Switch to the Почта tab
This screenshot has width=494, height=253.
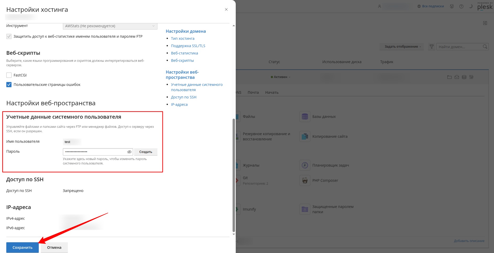click(x=253, y=92)
